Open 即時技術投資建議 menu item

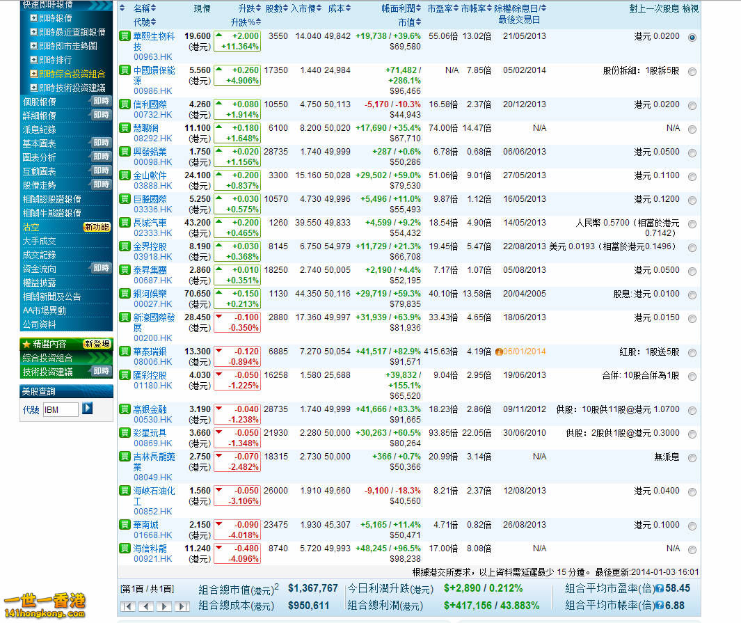point(72,88)
